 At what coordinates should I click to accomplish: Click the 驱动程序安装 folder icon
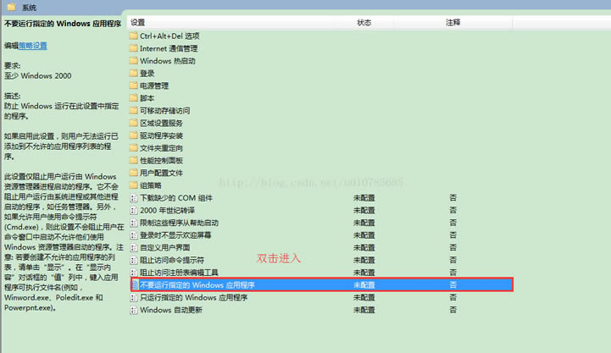[133, 135]
